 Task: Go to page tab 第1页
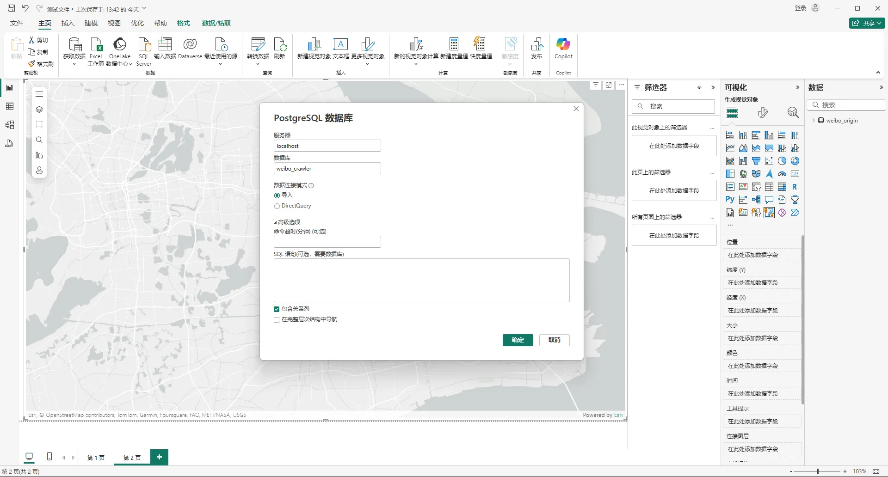96,458
